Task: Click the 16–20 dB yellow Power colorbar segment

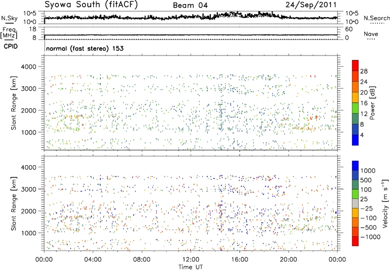Action: pos(355,97)
